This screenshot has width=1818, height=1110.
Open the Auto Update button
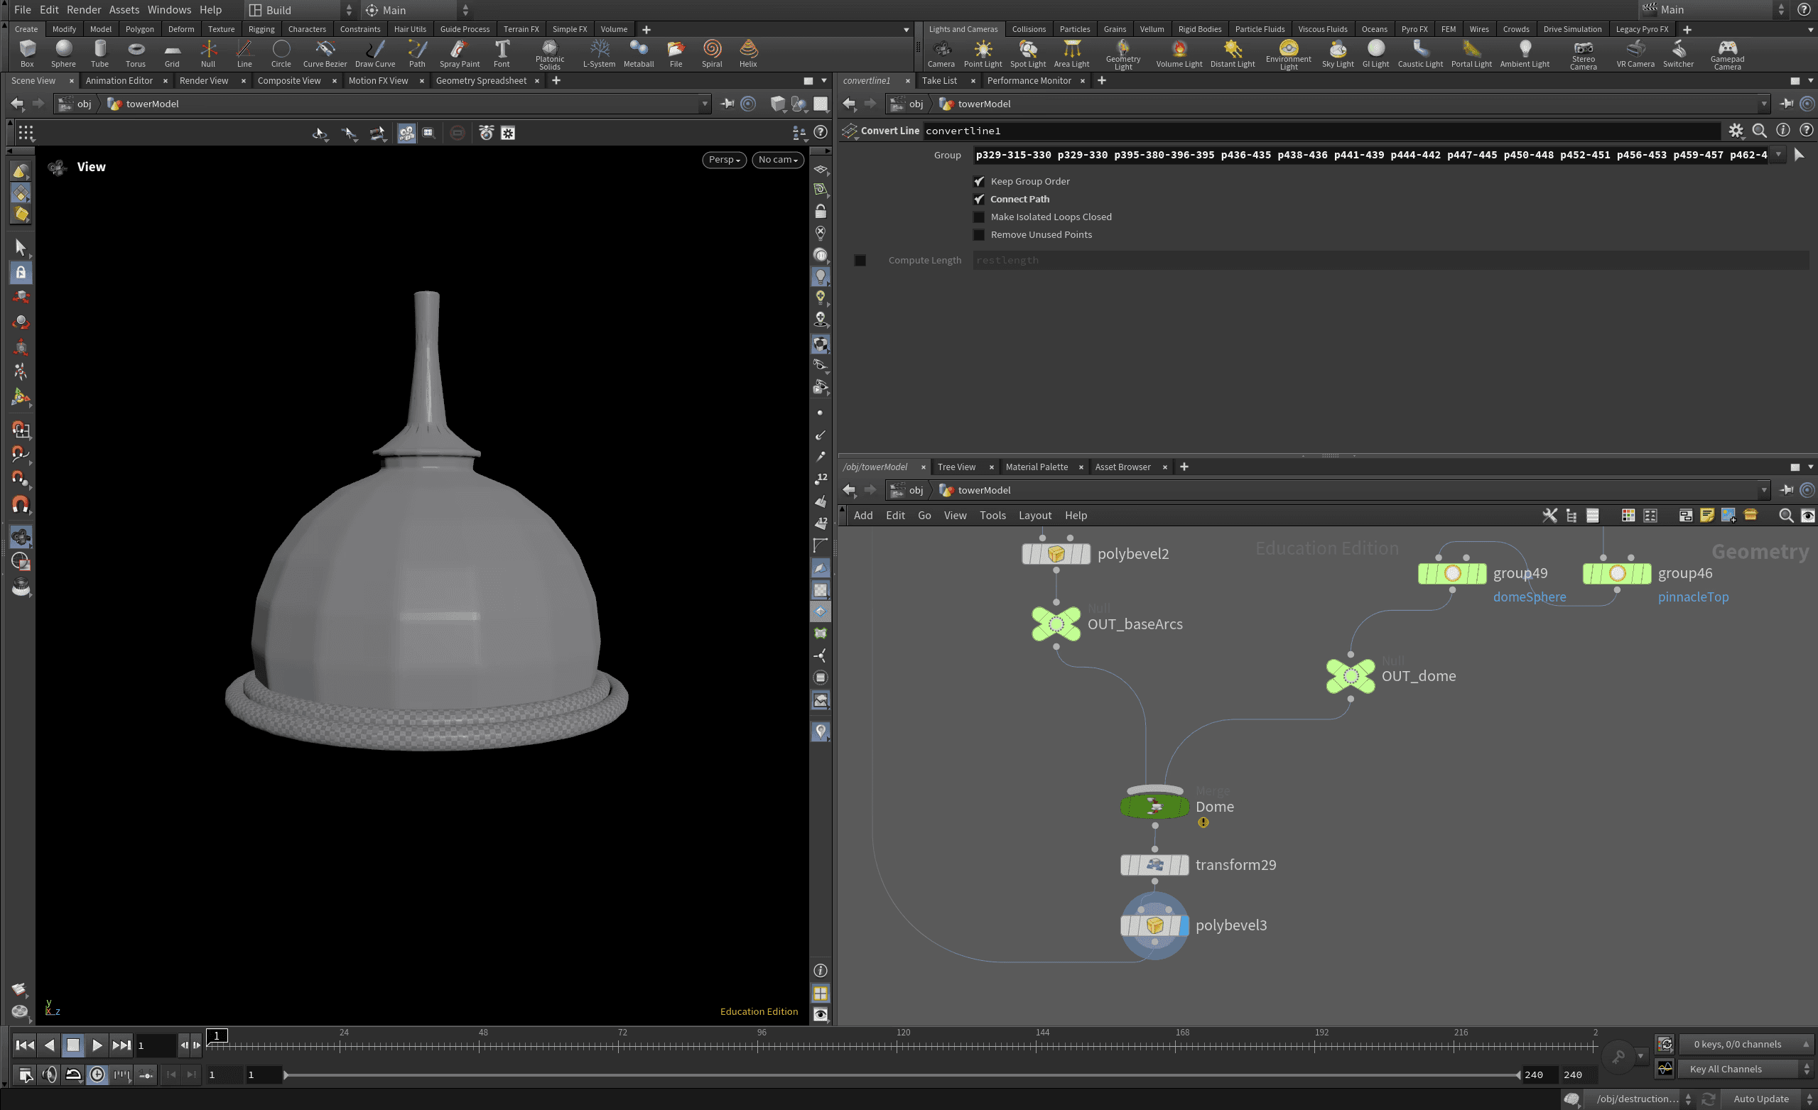click(1760, 1098)
